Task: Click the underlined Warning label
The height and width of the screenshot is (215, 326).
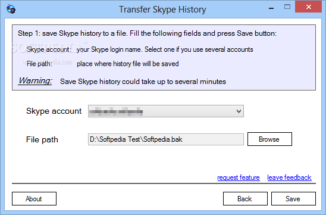Action: click(x=35, y=81)
